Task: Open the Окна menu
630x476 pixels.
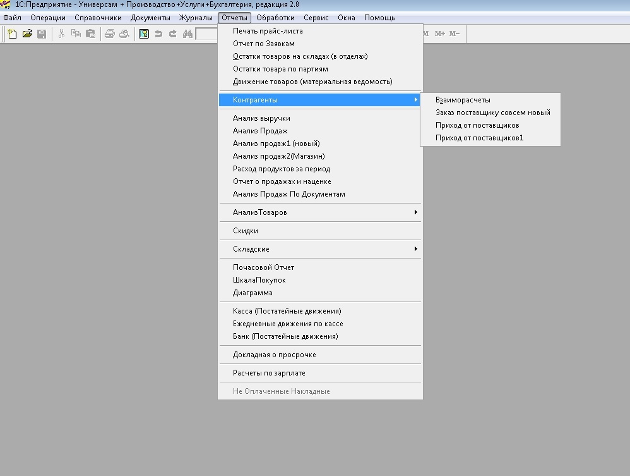Action: pyautogui.click(x=347, y=18)
